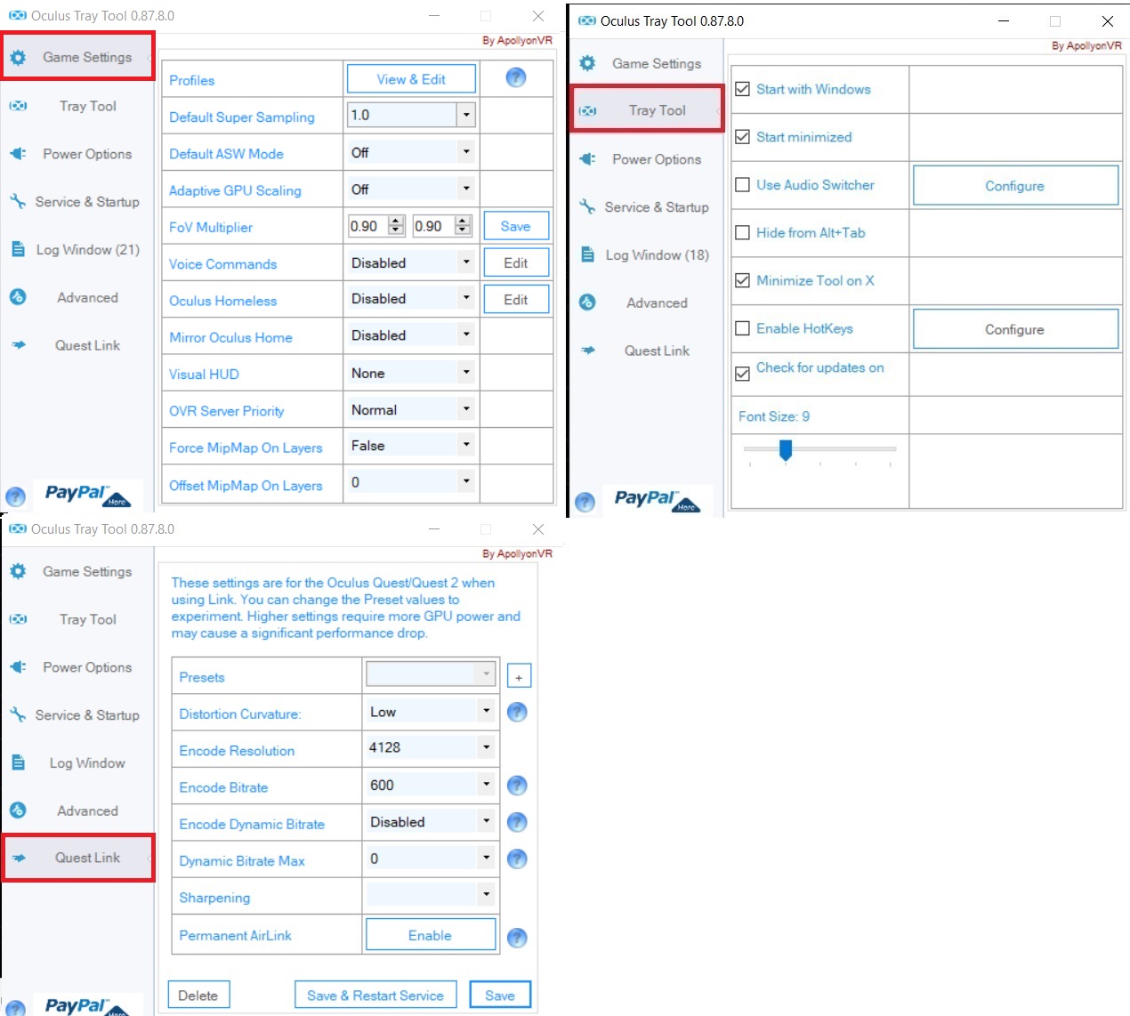Image resolution: width=1130 pixels, height=1016 pixels.
Task: Enable the Use Audio Switcher checkbox
Action: click(x=743, y=185)
